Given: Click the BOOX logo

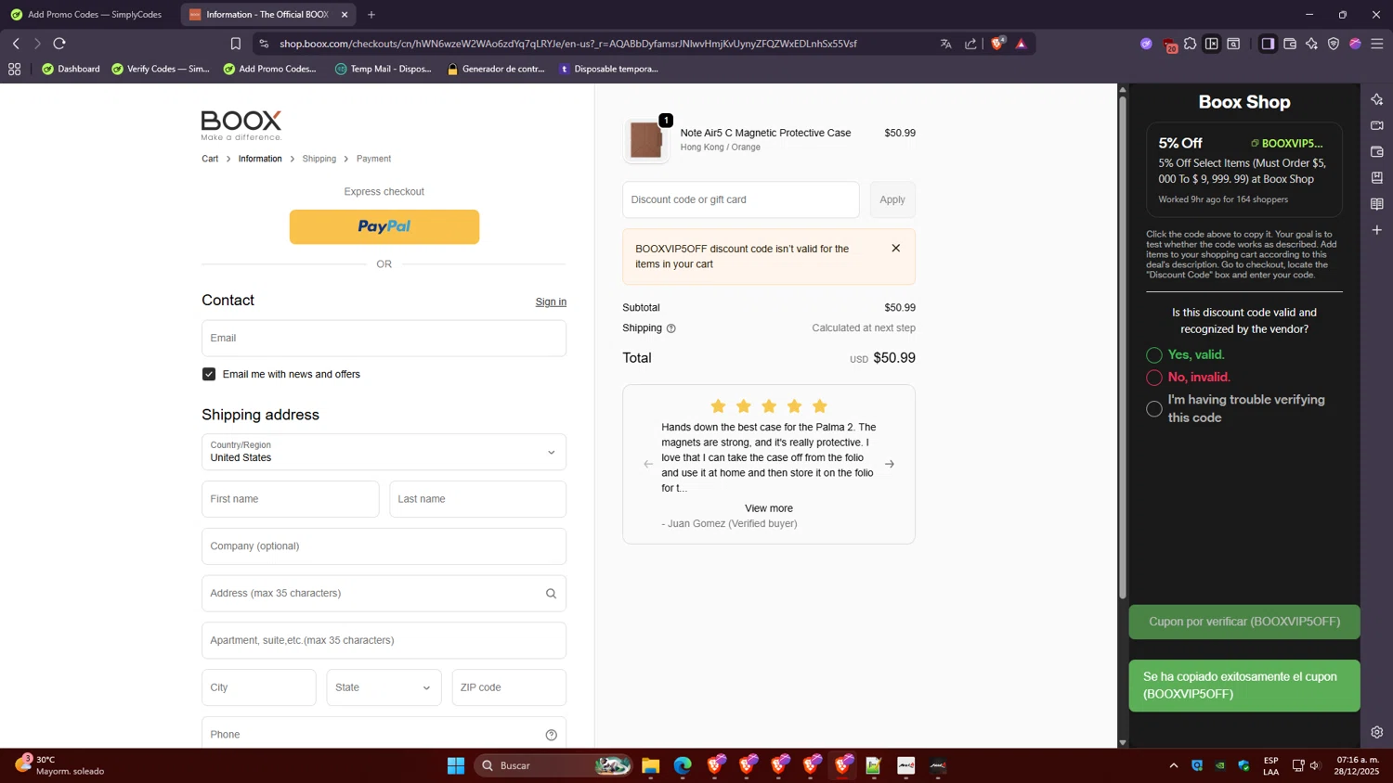Looking at the screenshot, I should [241, 125].
